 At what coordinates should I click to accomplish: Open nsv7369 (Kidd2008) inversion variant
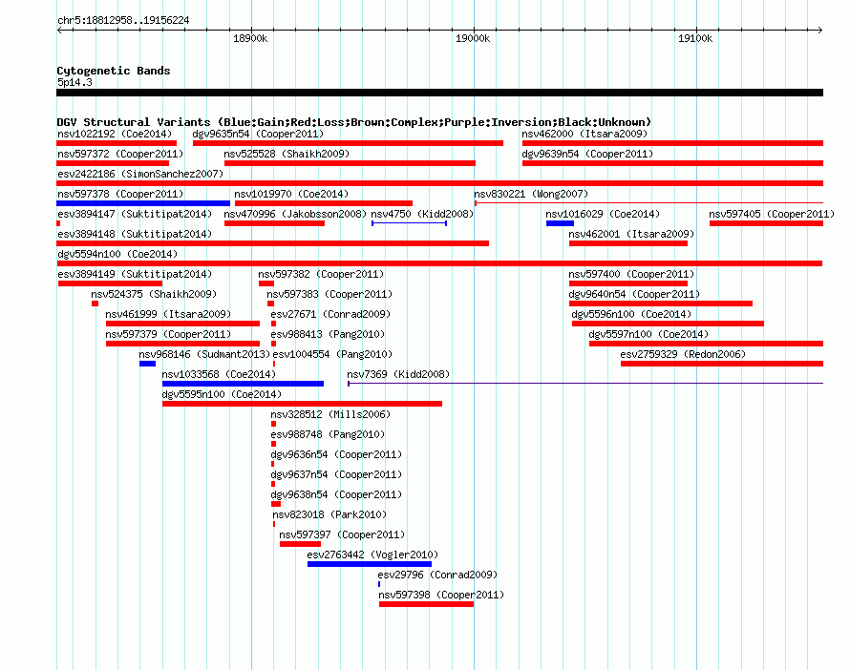click(398, 374)
